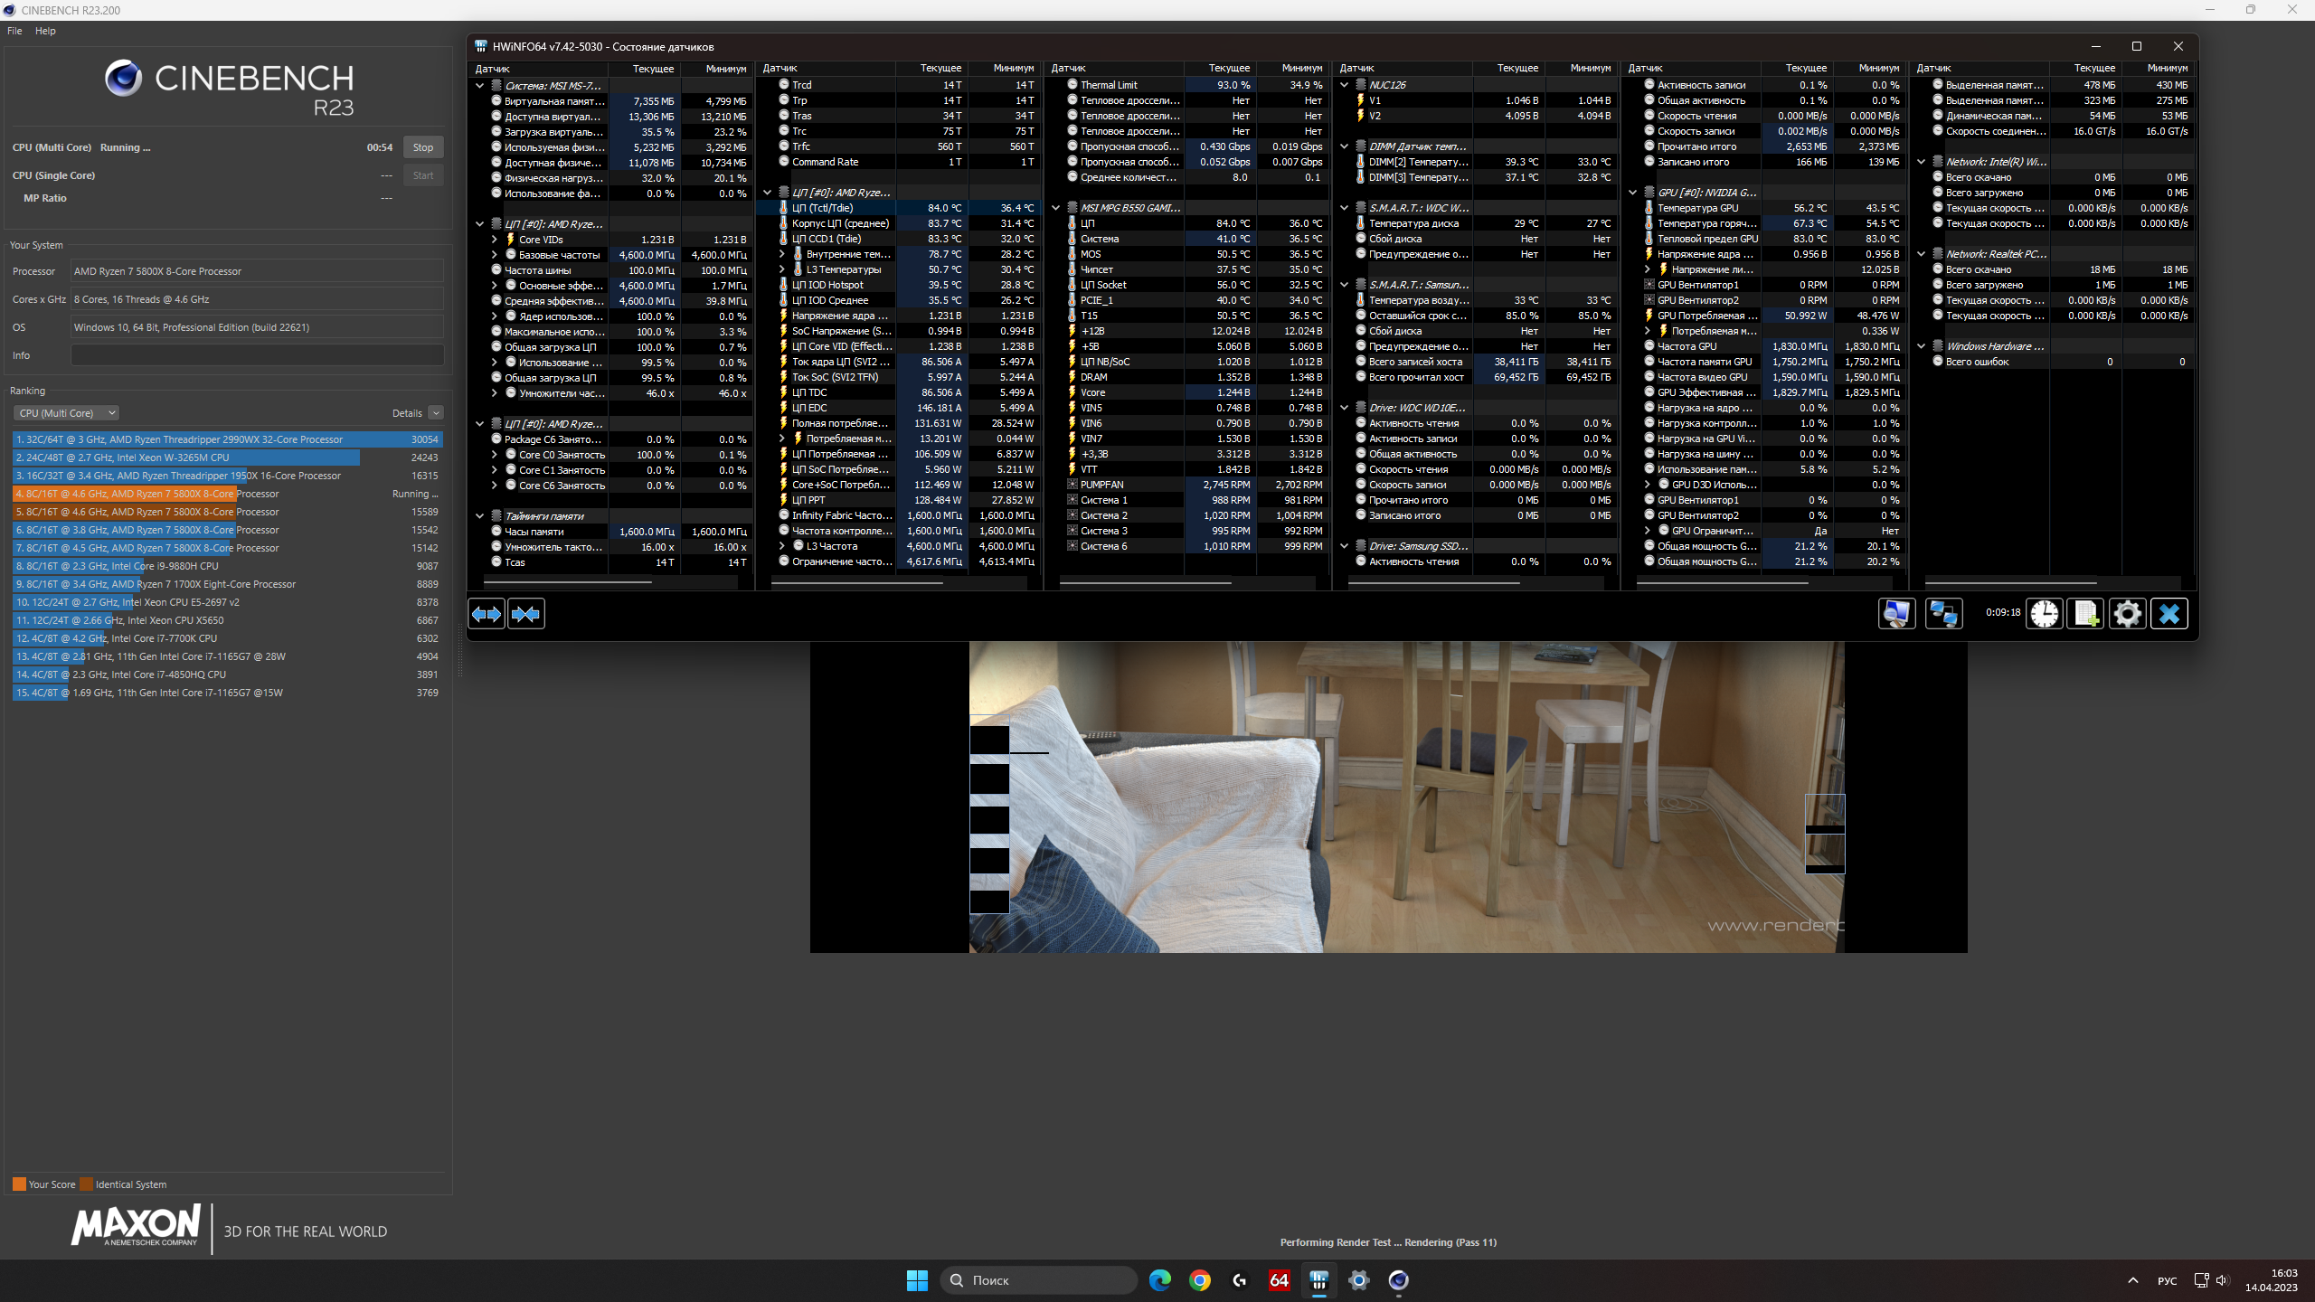This screenshot has width=2315, height=1302.
Task: Start logging with the sheet plus icon
Action: [2085, 614]
